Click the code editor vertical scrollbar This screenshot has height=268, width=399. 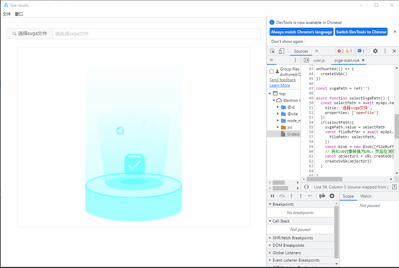(397, 126)
